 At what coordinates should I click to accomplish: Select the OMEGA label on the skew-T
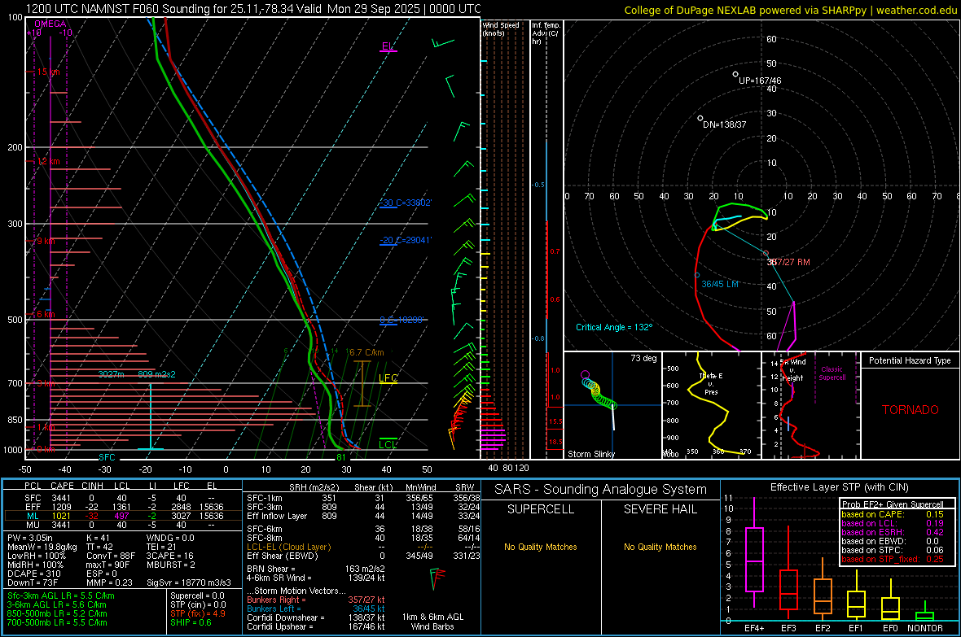pyautogui.click(x=50, y=24)
